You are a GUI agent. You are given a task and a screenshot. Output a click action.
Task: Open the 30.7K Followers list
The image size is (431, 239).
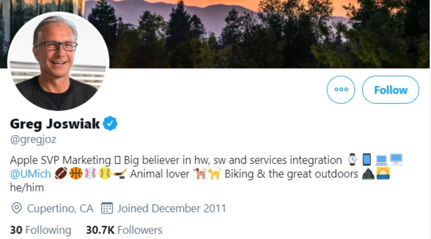point(124,230)
